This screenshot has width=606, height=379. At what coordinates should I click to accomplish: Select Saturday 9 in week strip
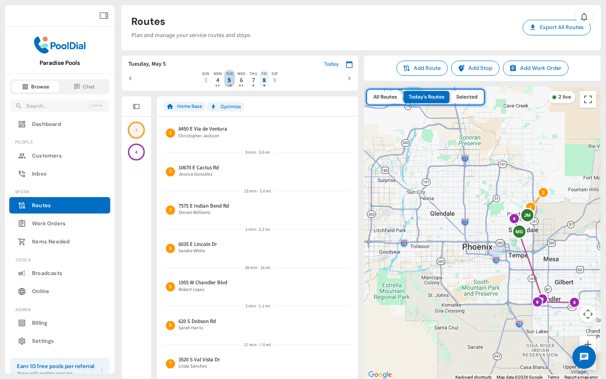275,78
